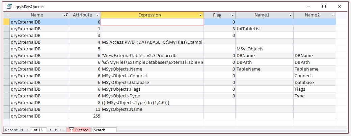Click the Search box in navigation bar
351x136 pixels.
pos(105,130)
